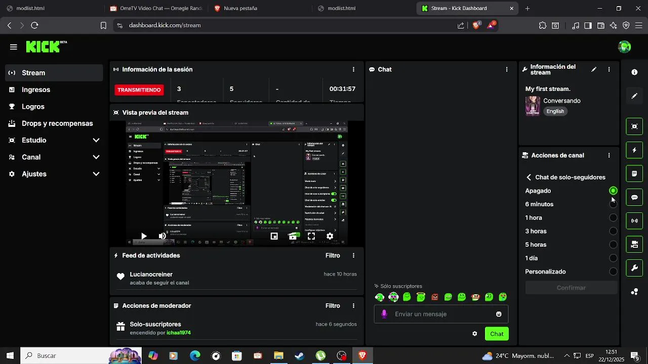
Task: Open Feed de actividades three-dot menu
Action: click(x=353, y=255)
